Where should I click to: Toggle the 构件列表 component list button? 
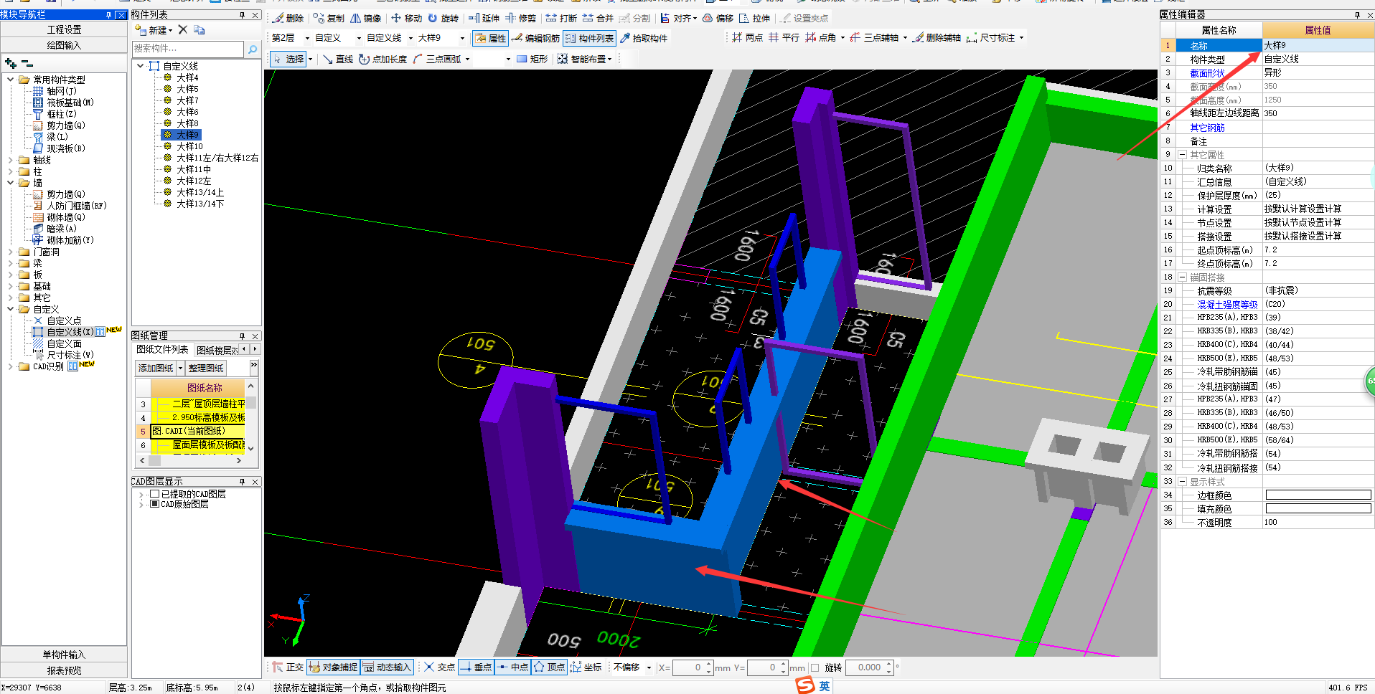(589, 38)
